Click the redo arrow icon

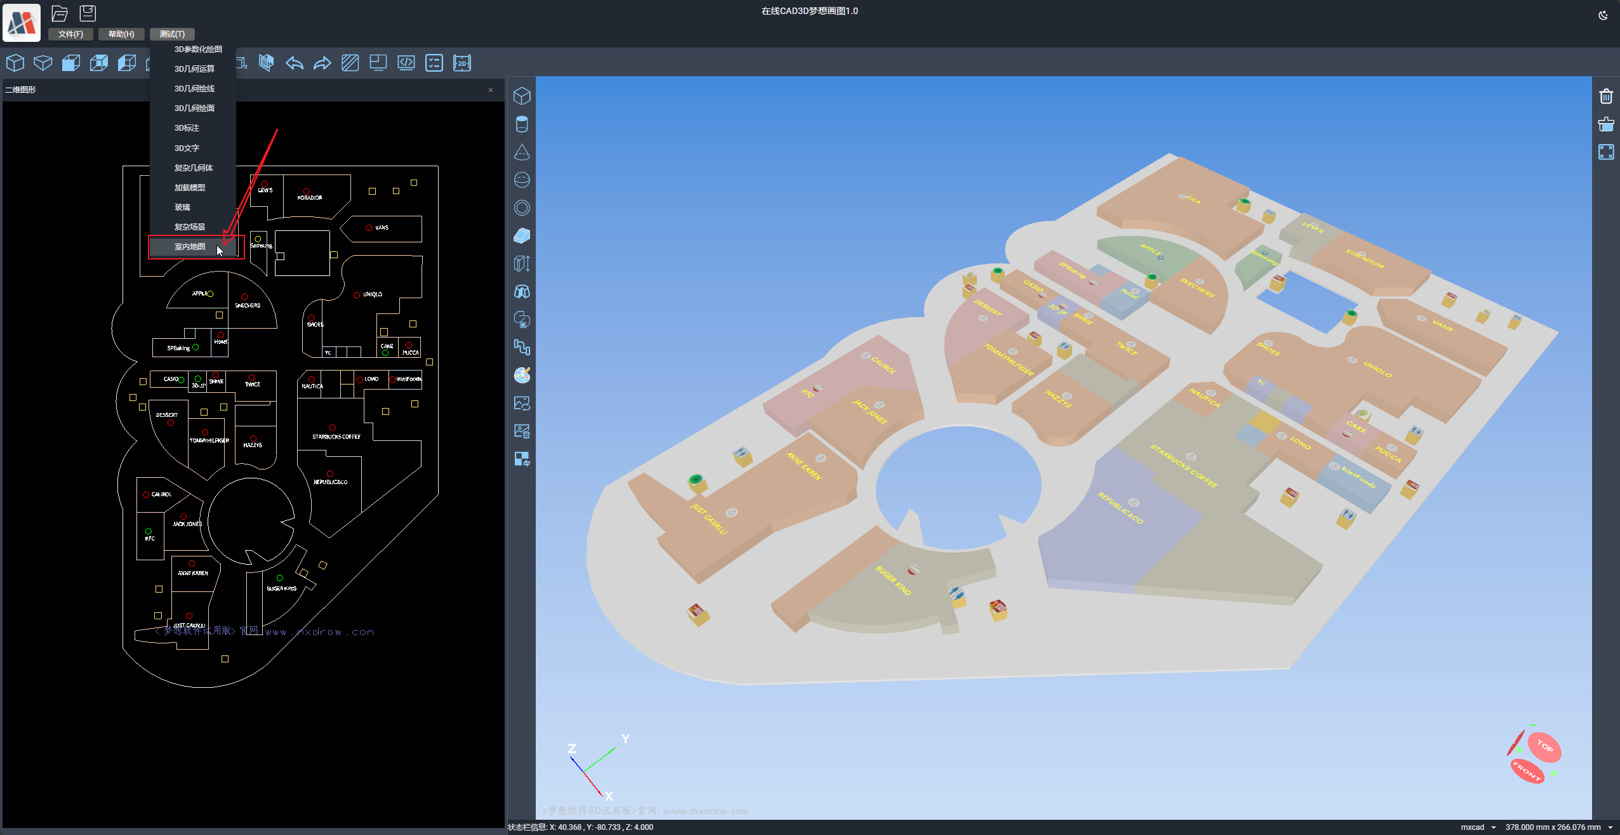[x=322, y=63]
